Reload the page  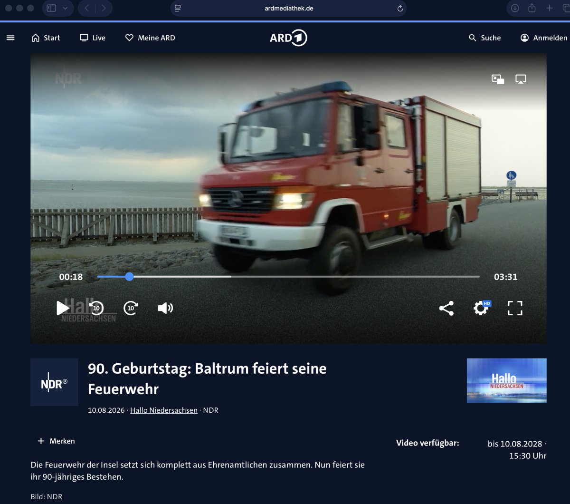[x=400, y=8]
